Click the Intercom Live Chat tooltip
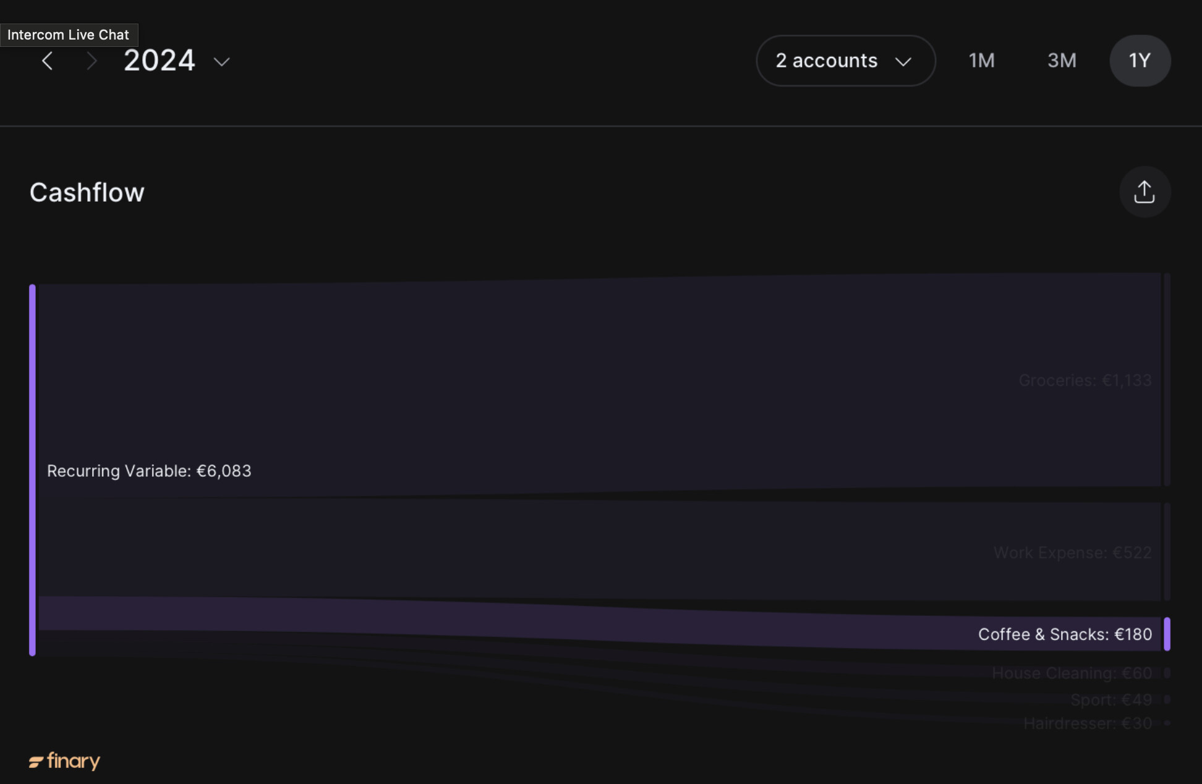This screenshot has width=1202, height=784. click(x=69, y=35)
